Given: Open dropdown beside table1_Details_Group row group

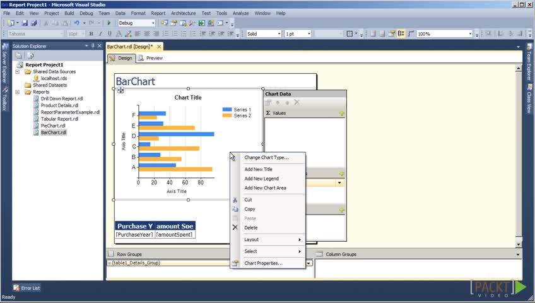Looking at the screenshot, I should tap(309, 263).
